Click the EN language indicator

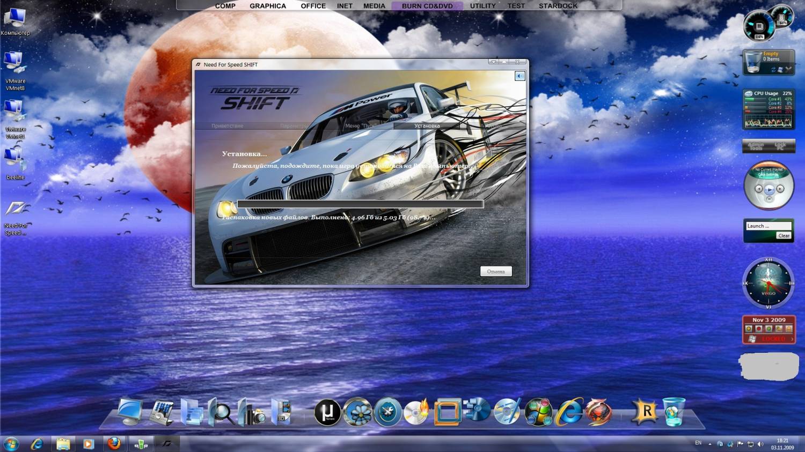(698, 443)
